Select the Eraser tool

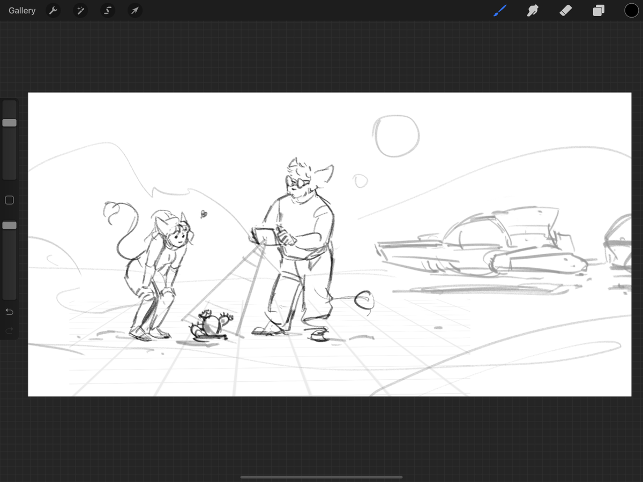point(566,10)
